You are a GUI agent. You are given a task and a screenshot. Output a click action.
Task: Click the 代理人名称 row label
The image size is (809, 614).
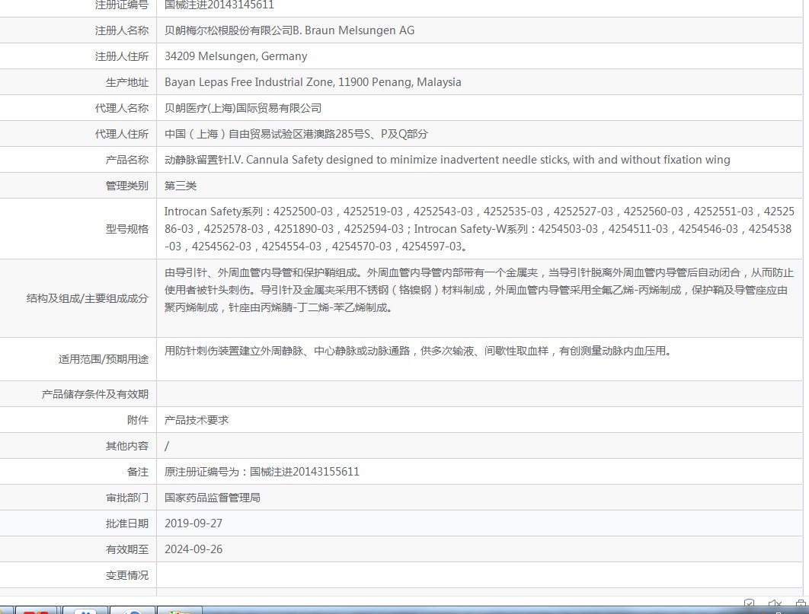[x=121, y=108]
